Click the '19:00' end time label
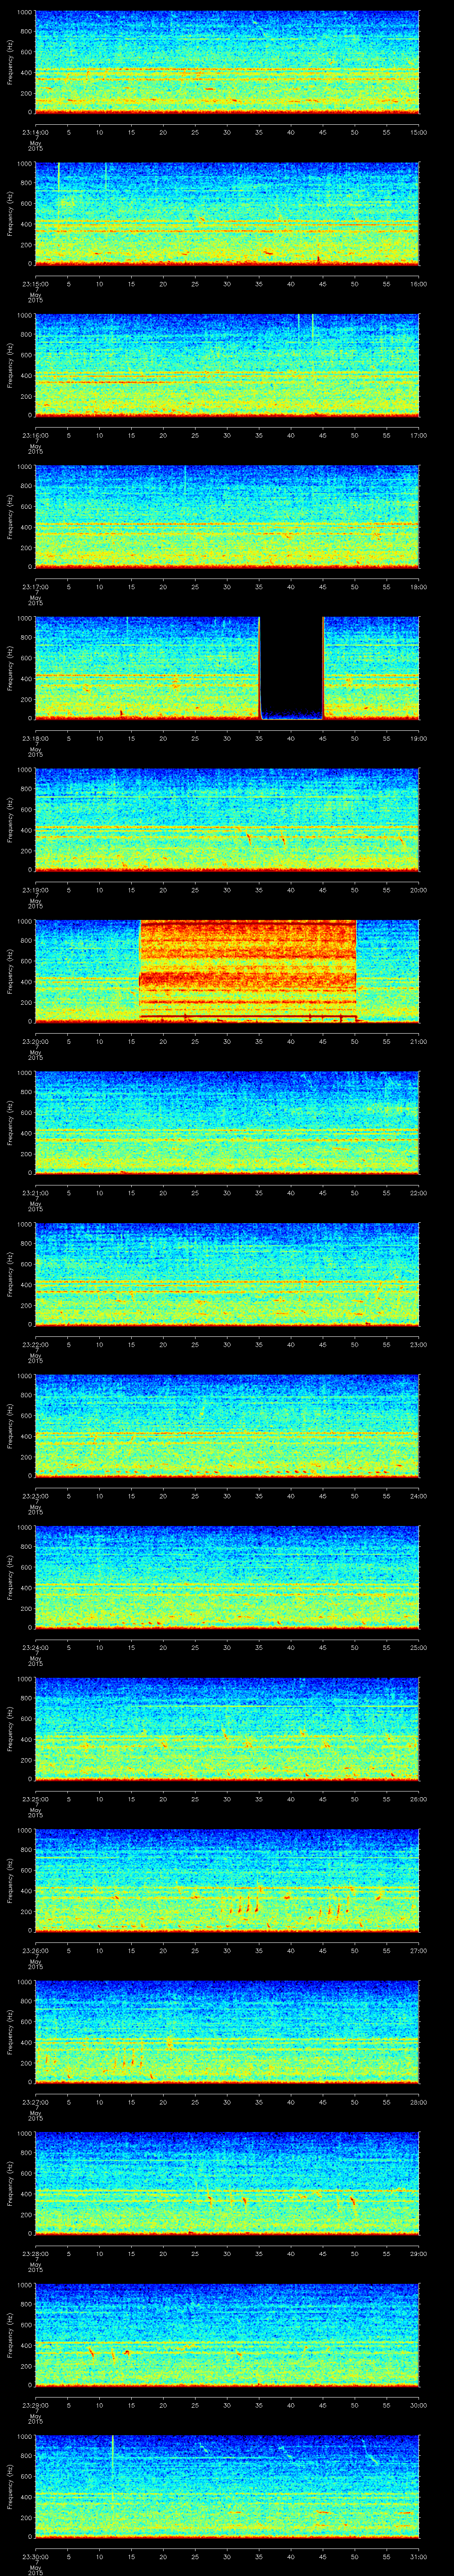The image size is (454, 2576). 419,738
